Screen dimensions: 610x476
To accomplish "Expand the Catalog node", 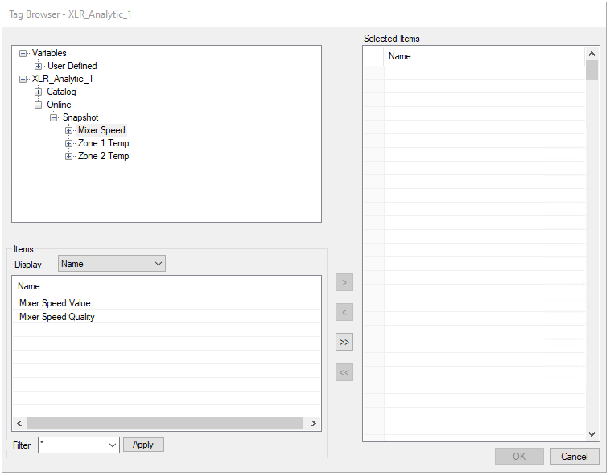I will [38, 92].
